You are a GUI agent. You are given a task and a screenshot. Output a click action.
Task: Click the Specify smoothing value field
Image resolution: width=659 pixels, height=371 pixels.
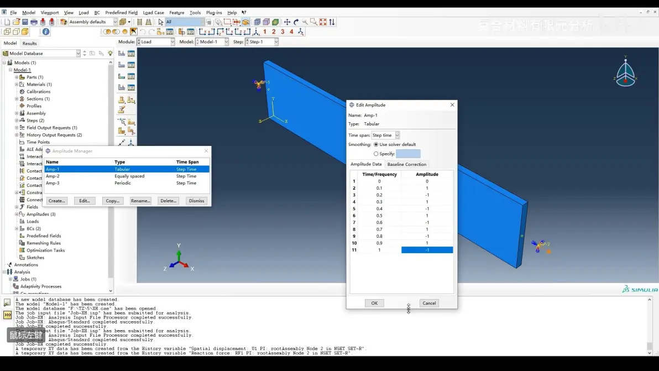tap(408, 154)
